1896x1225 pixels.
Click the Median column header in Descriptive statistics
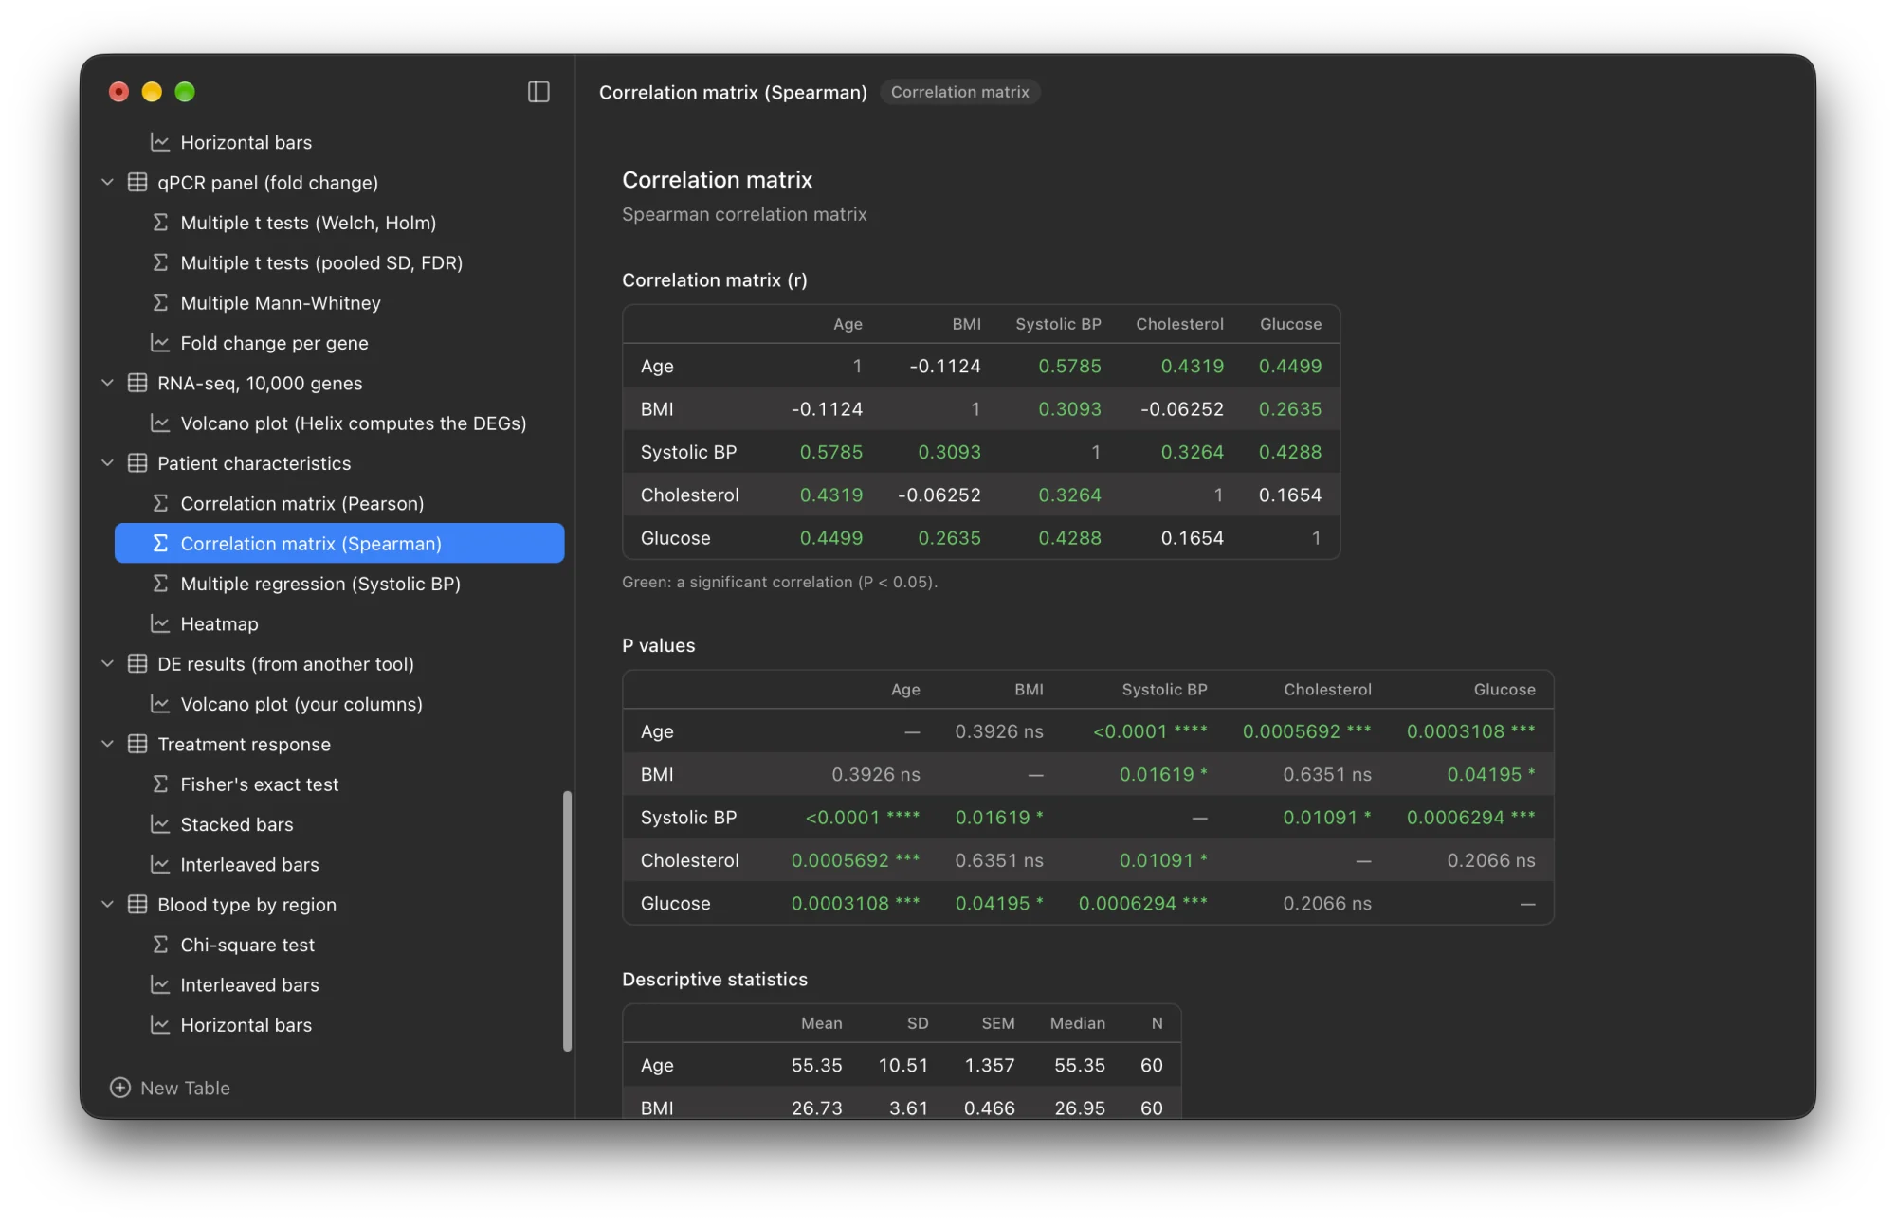pyautogui.click(x=1077, y=1023)
